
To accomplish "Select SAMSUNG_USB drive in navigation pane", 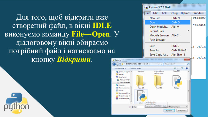I will [x=123, y=99].
